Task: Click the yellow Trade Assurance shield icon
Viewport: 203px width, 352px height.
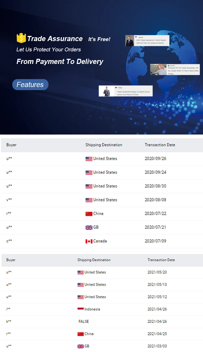Action: pos(21,38)
